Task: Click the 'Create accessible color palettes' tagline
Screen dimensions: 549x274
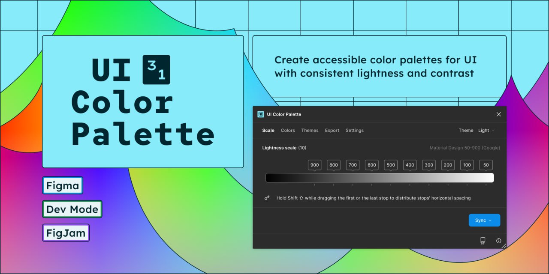Action: pos(375,66)
